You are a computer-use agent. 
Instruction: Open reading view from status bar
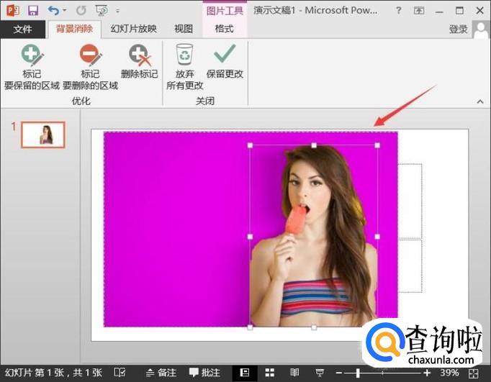pyautogui.click(x=294, y=373)
